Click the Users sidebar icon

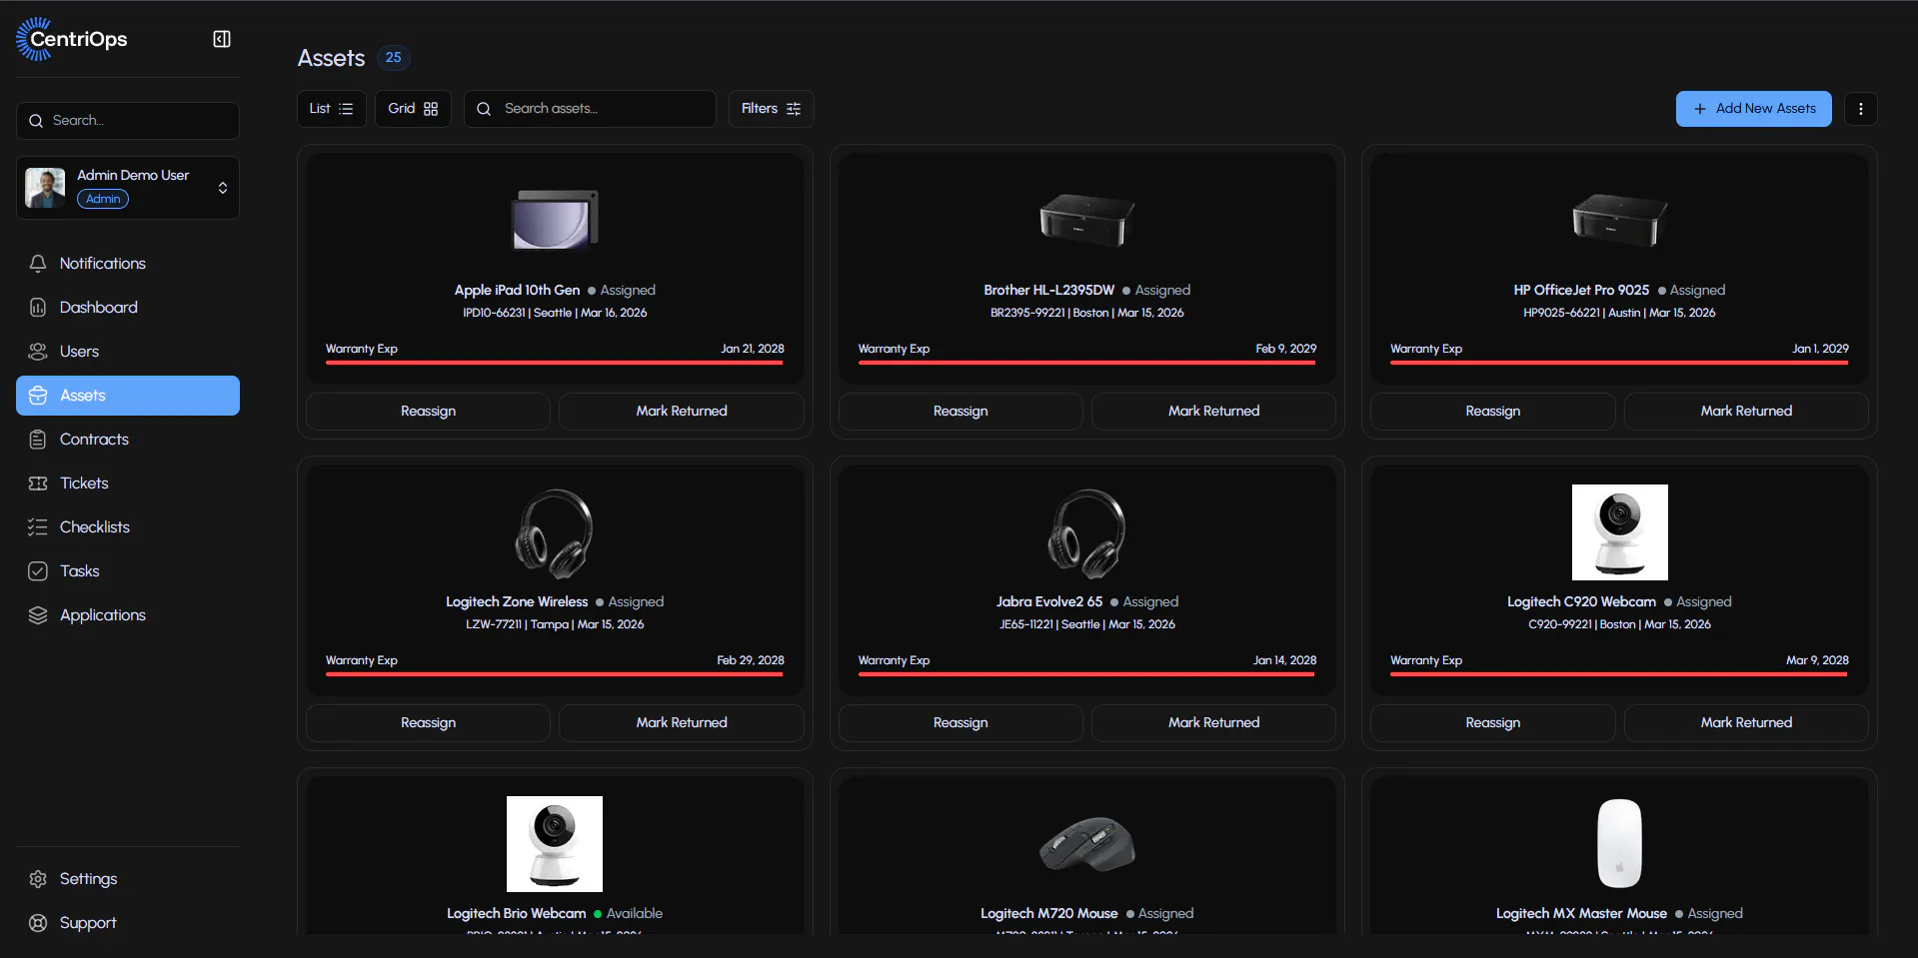point(38,352)
